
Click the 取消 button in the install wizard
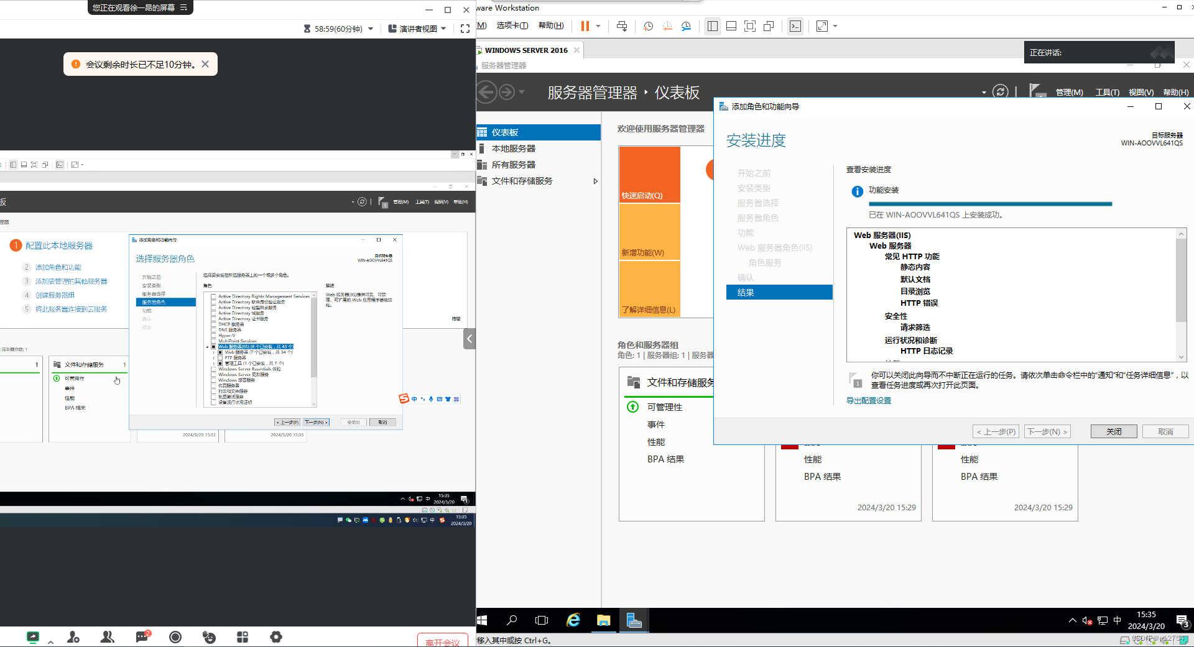point(1165,431)
